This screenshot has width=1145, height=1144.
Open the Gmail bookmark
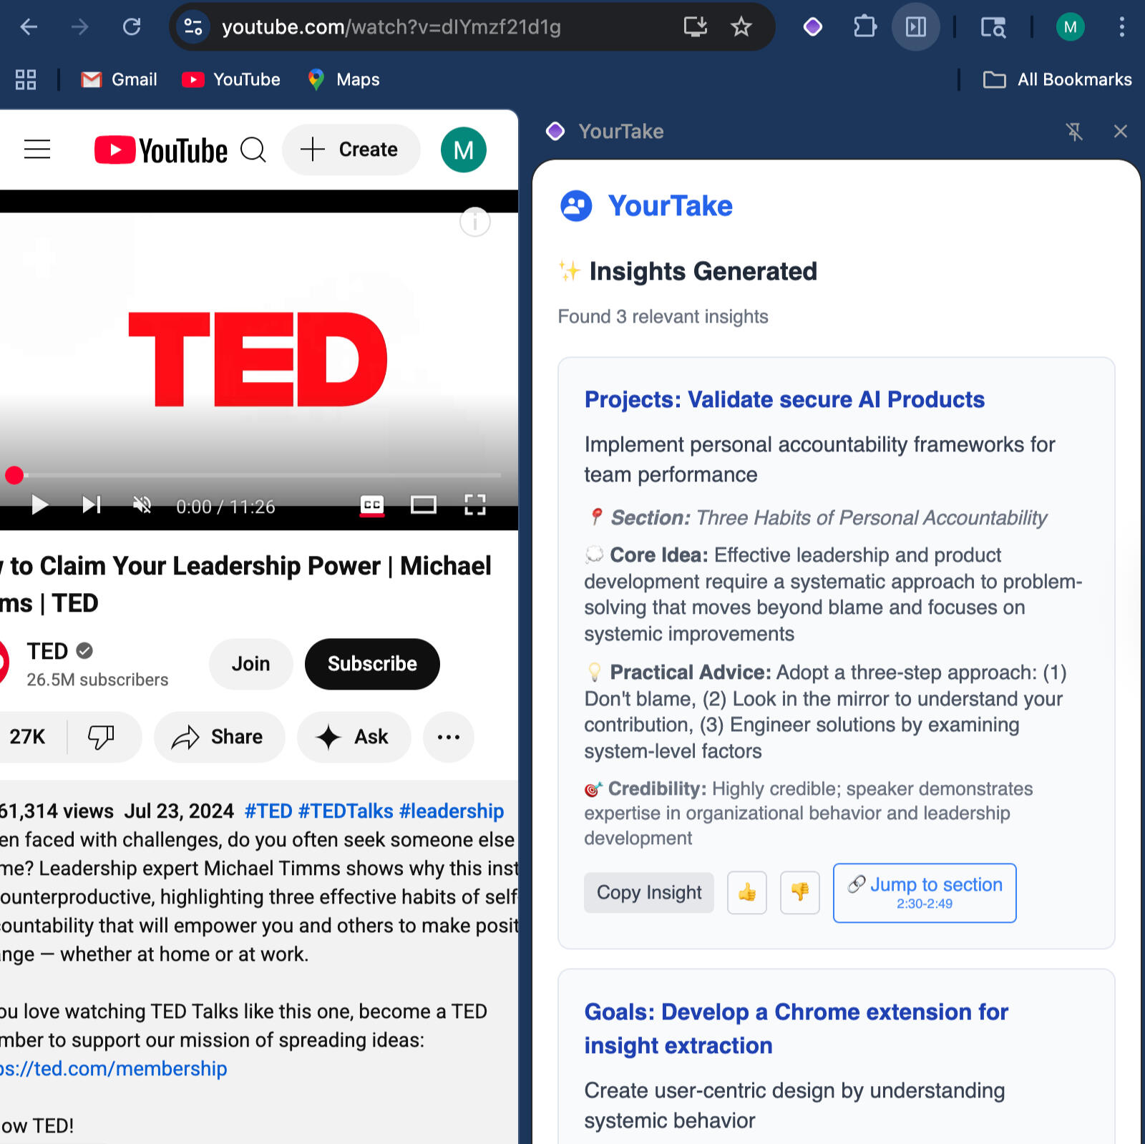120,79
